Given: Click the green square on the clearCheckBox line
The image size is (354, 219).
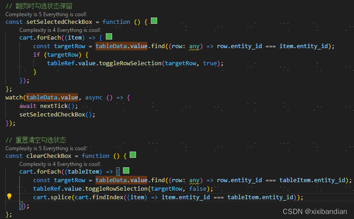Looking at the screenshot, I should [x=133, y=155].
